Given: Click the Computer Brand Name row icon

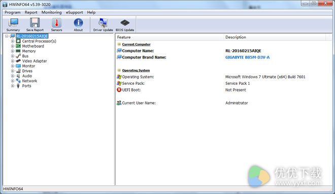Looking at the screenshot, I should click(119, 57).
